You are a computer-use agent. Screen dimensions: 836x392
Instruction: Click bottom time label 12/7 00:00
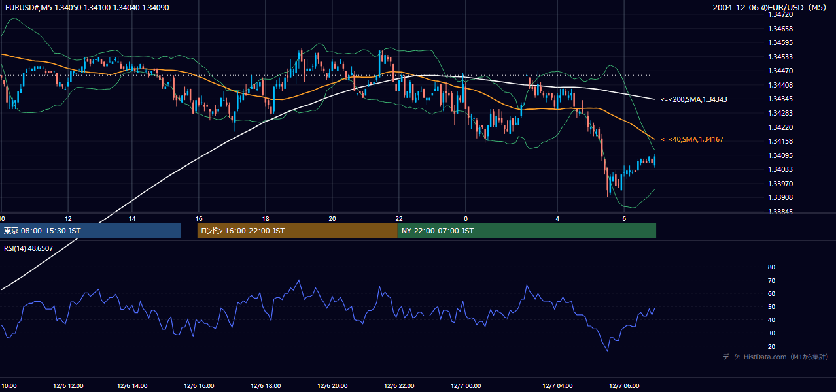tap(466, 385)
